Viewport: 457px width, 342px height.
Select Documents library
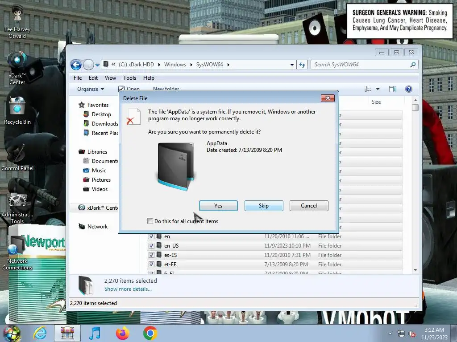click(x=100, y=161)
